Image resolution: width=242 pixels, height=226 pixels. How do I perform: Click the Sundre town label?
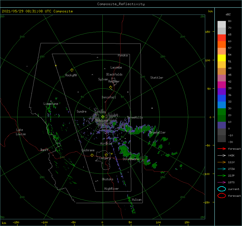tap(81, 111)
